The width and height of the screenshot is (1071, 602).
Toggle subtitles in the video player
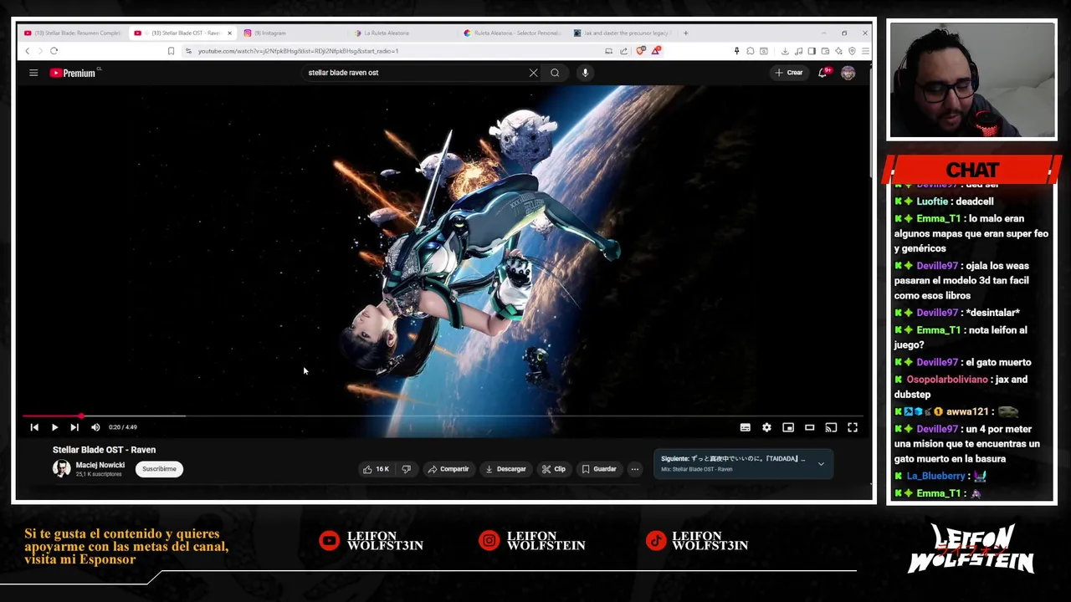click(x=745, y=427)
